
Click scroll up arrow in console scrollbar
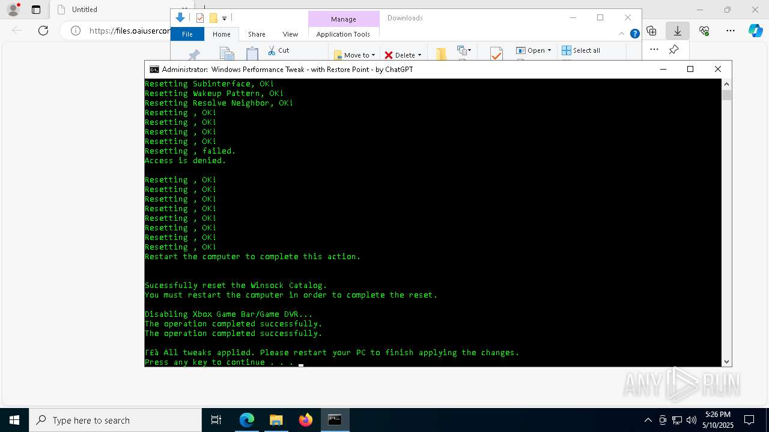(727, 84)
